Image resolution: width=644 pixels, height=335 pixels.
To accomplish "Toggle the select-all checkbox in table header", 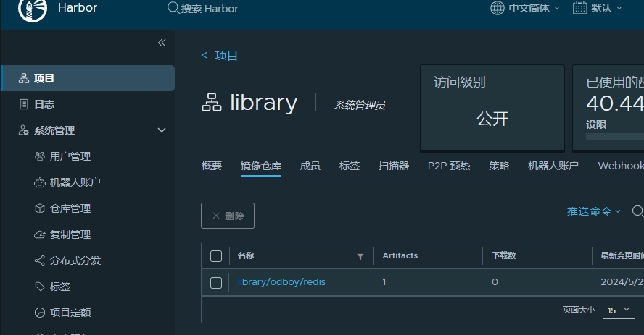I will pyautogui.click(x=216, y=256).
